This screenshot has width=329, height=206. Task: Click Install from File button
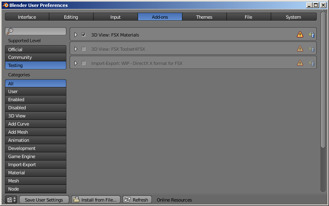pyautogui.click(x=96, y=200)
